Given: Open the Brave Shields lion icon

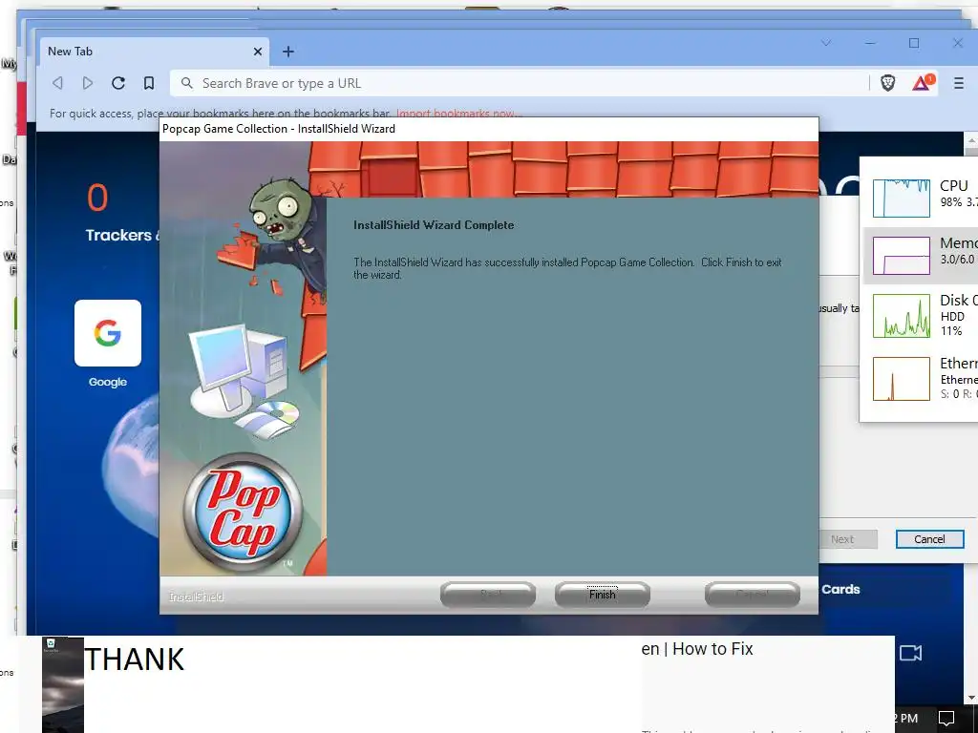Looking at the screenshot, I should point(887,83).
